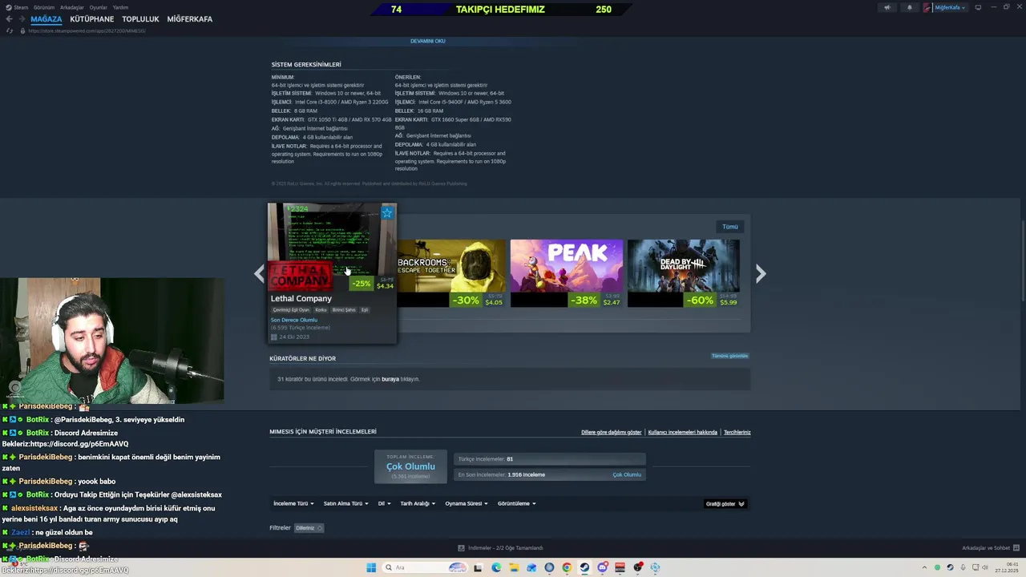Open the Görünüm menu
Image resolution: width=1026 pixels, height=577 pixels.
44,7
